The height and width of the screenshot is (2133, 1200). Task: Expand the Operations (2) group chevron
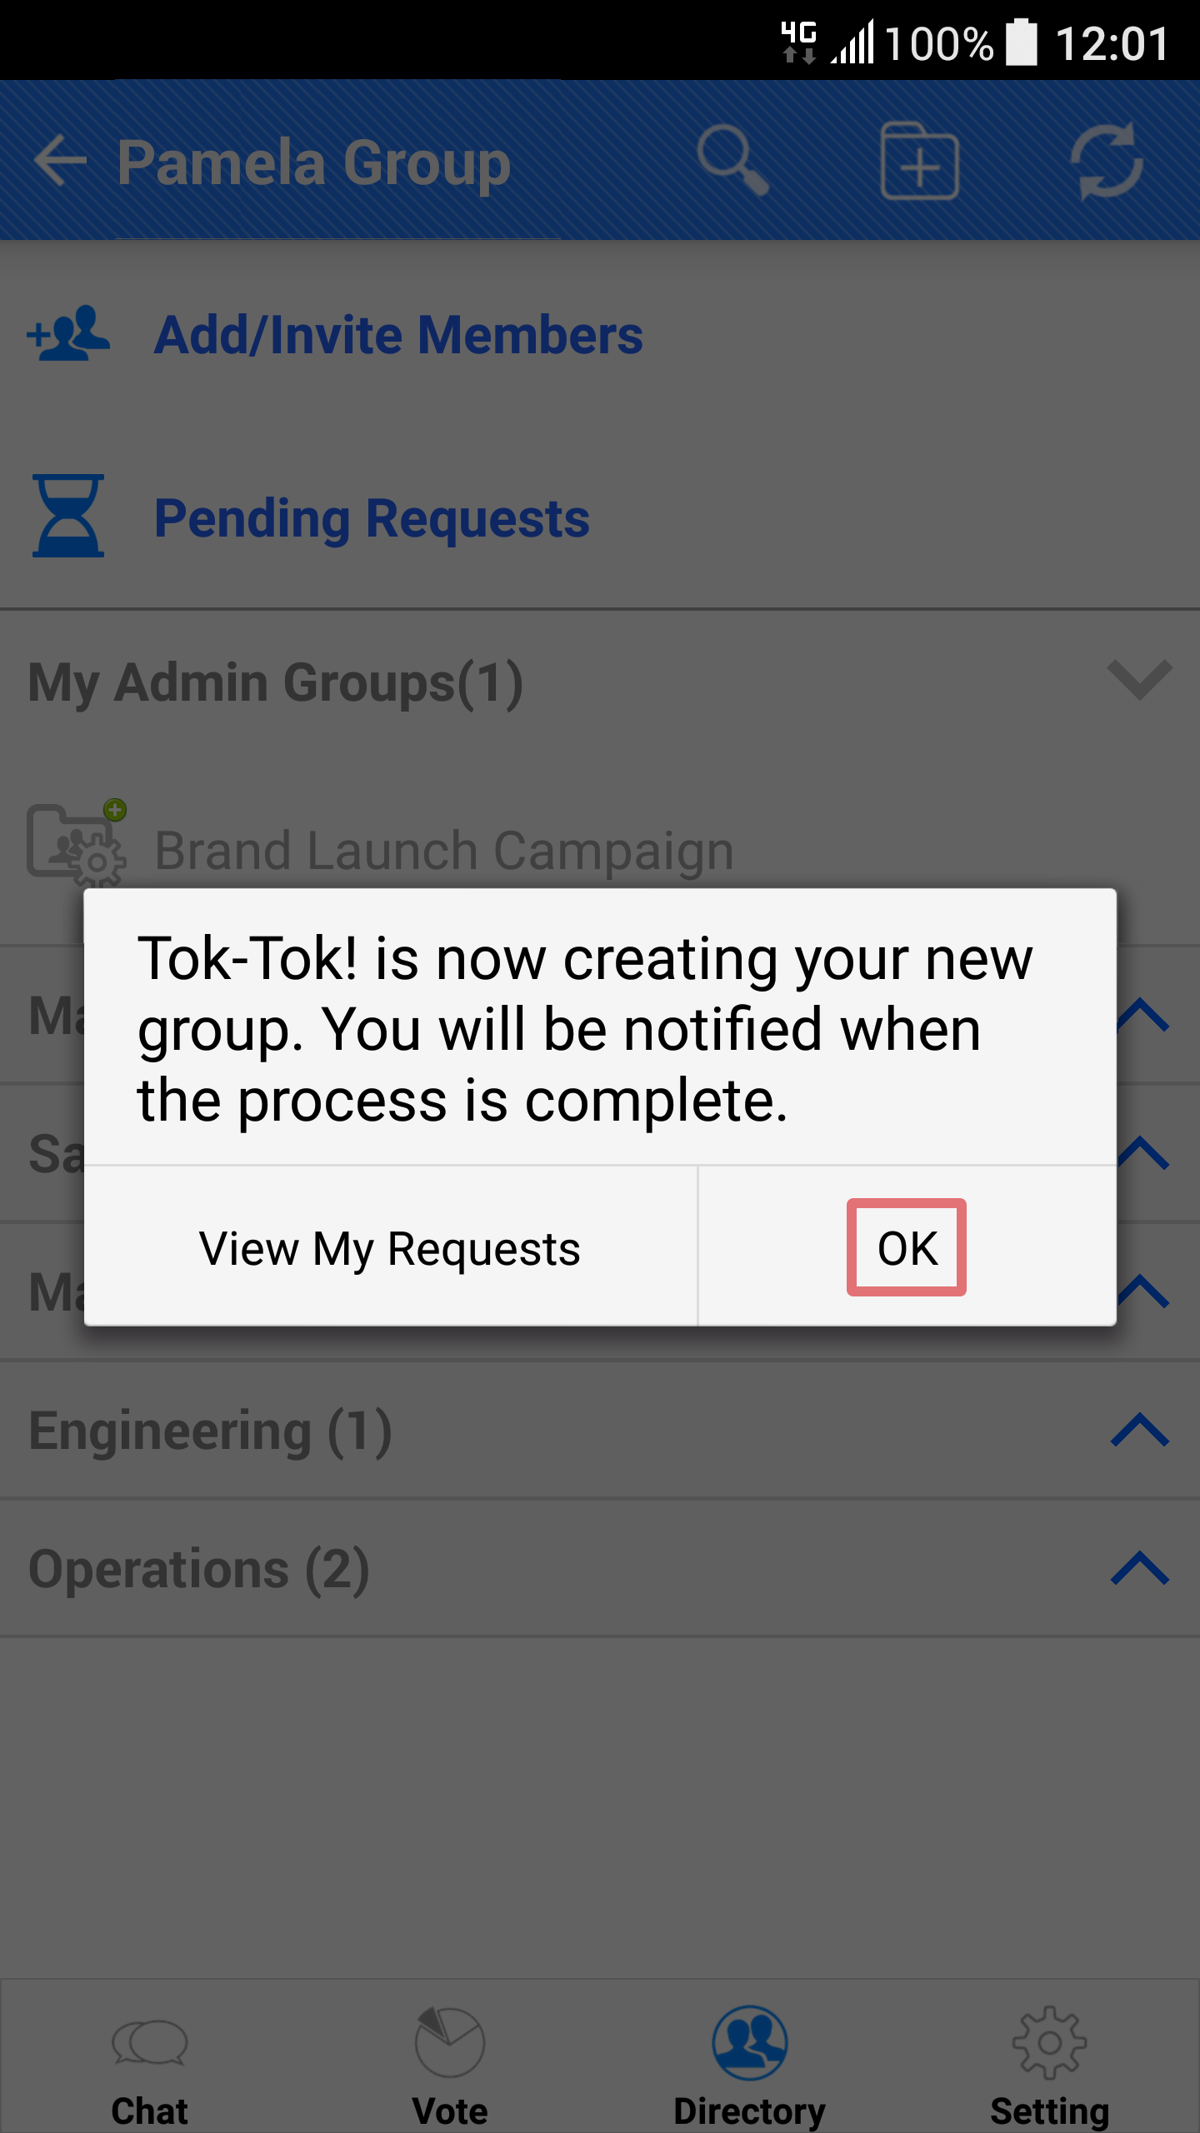point(1140,1568)
